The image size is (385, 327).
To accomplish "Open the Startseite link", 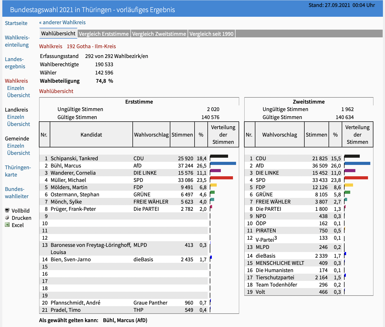I will click(x=16, y=23).
